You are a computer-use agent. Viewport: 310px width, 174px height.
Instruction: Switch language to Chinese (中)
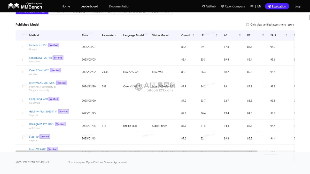click(x=252, y=6)
